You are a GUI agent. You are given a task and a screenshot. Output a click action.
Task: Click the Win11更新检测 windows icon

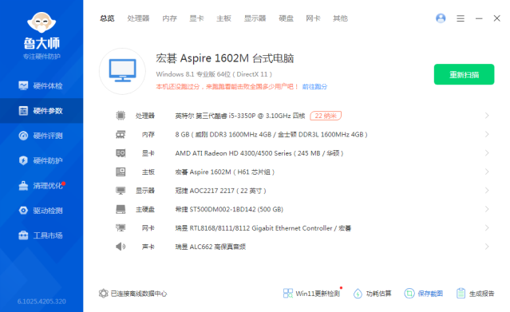click(288, 294)
